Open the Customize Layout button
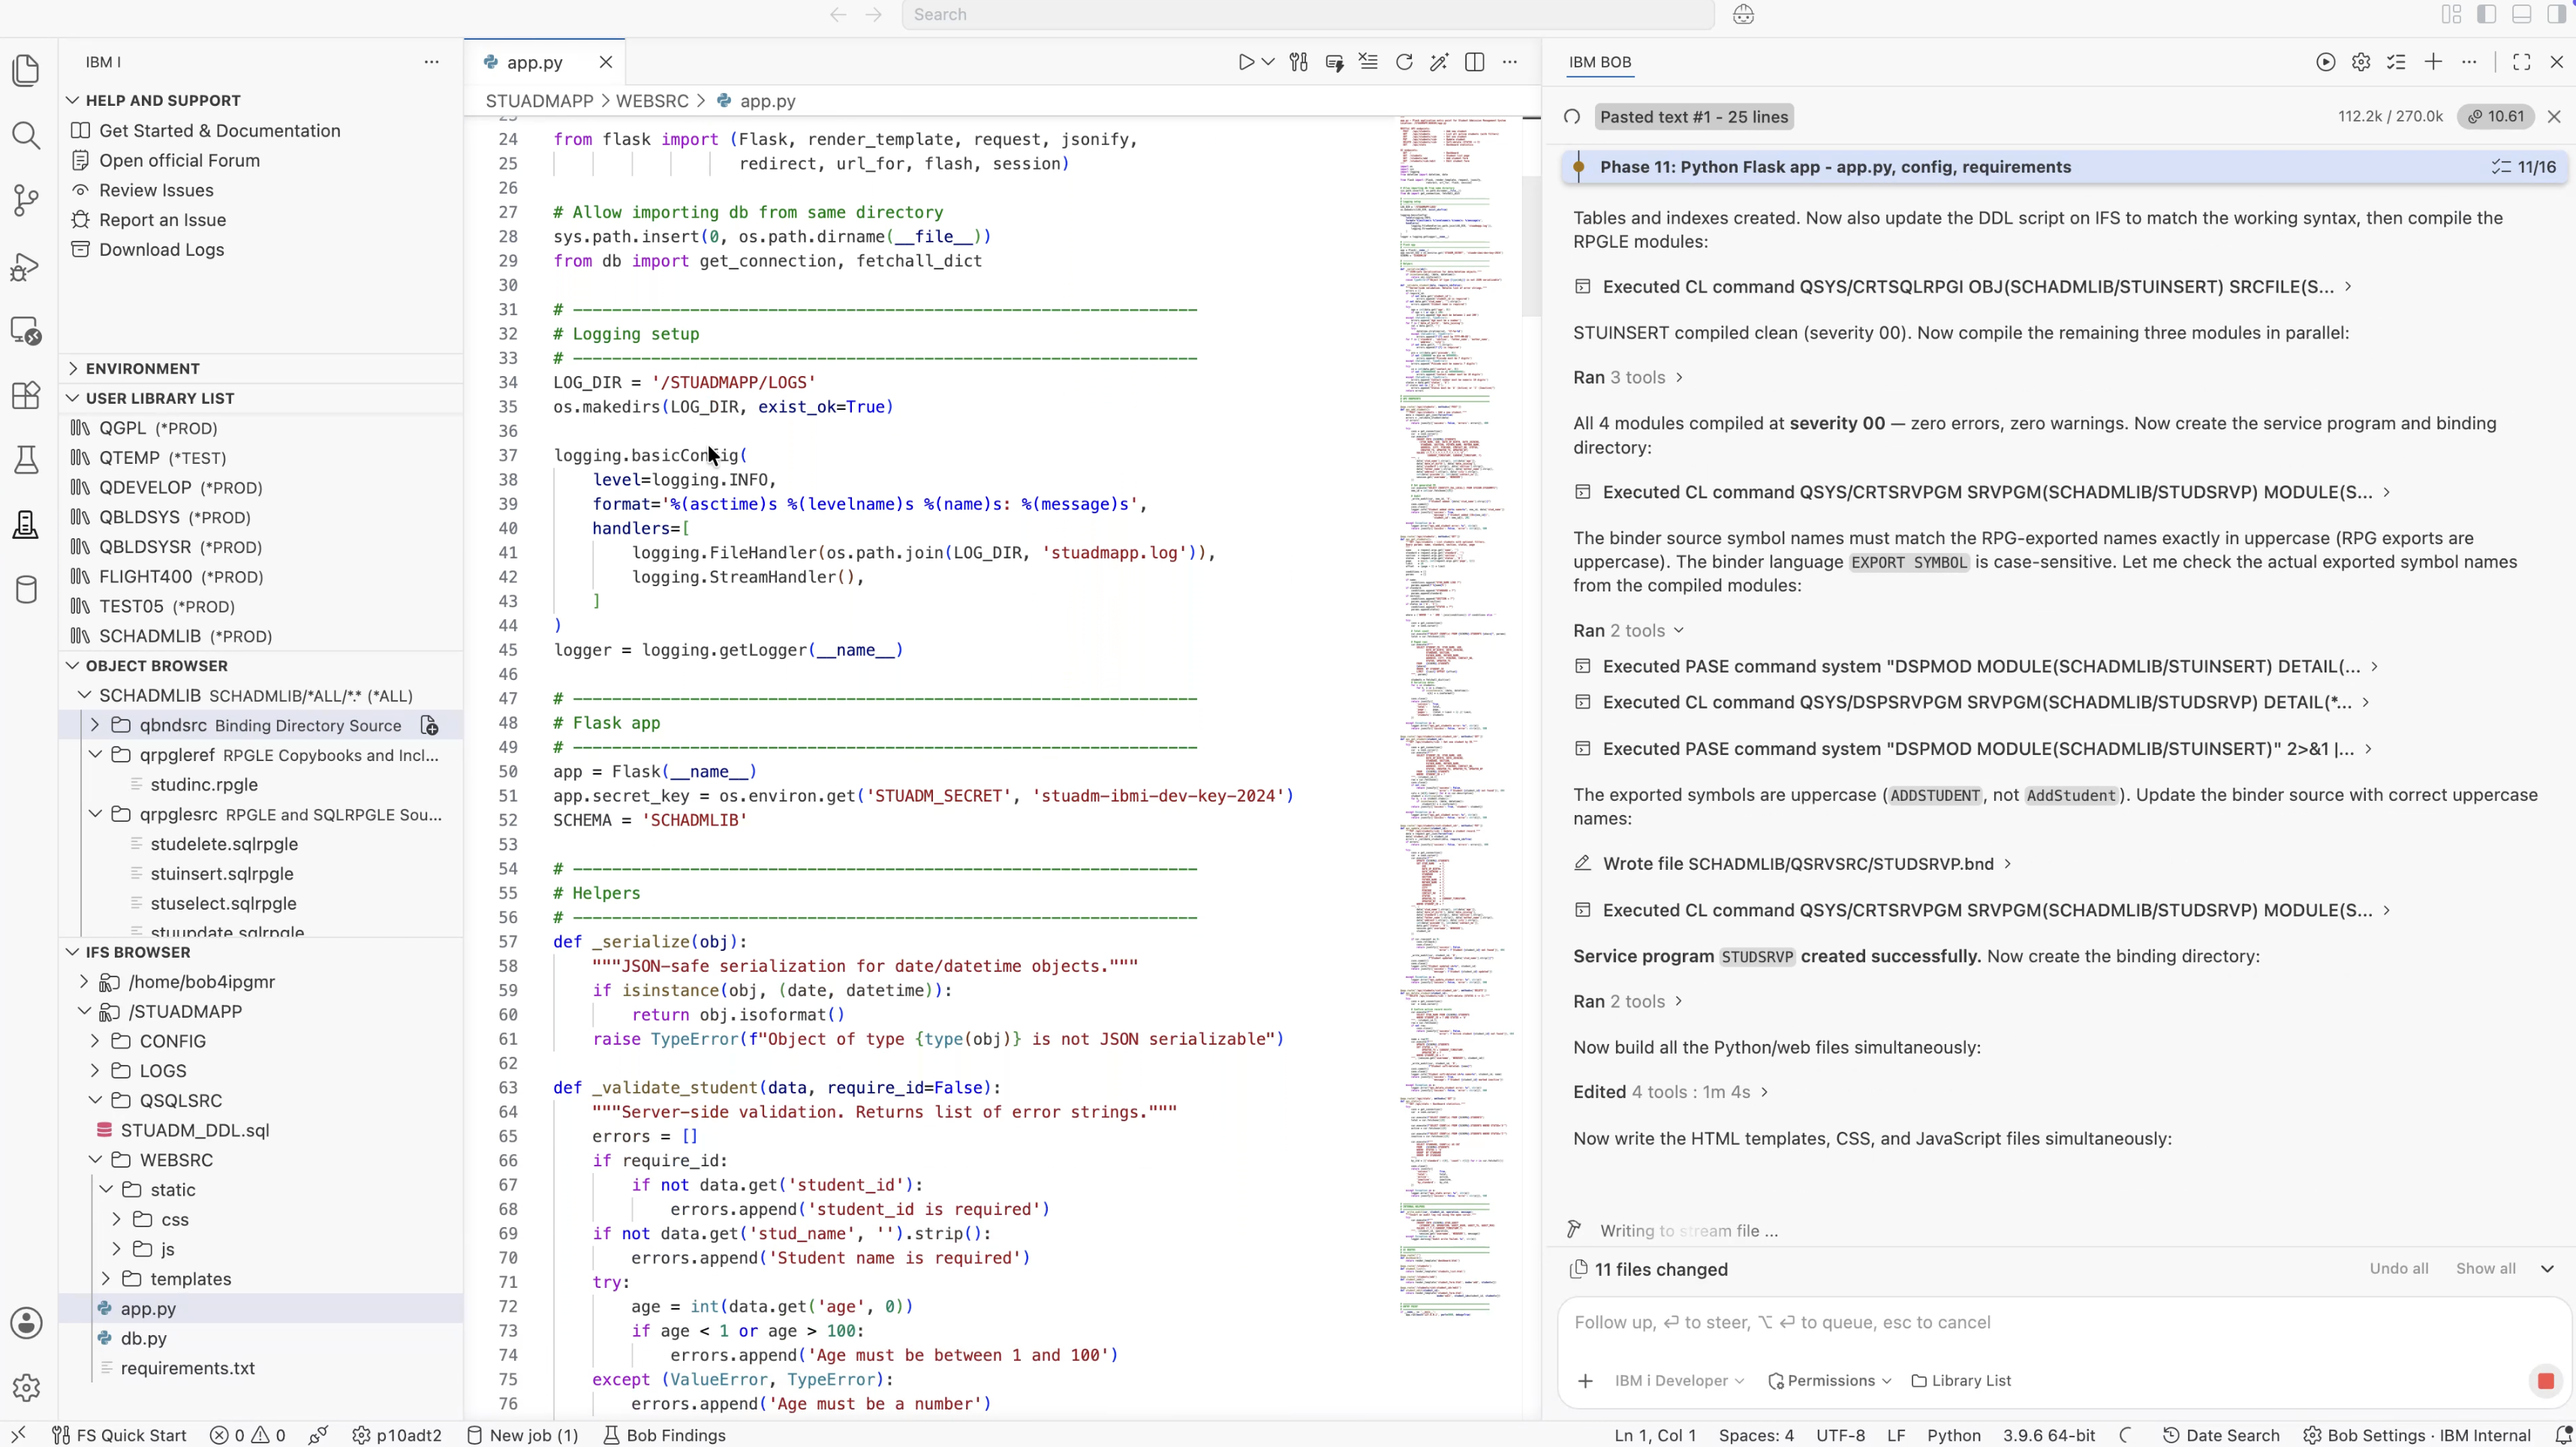 coord(2451,15)
